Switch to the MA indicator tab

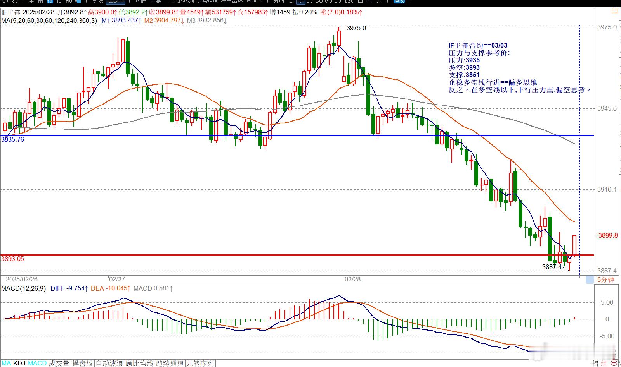[6, 363]
